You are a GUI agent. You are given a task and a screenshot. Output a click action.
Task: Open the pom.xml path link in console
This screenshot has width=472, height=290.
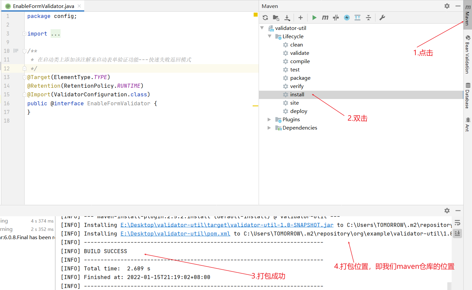(x=175, y=234)
